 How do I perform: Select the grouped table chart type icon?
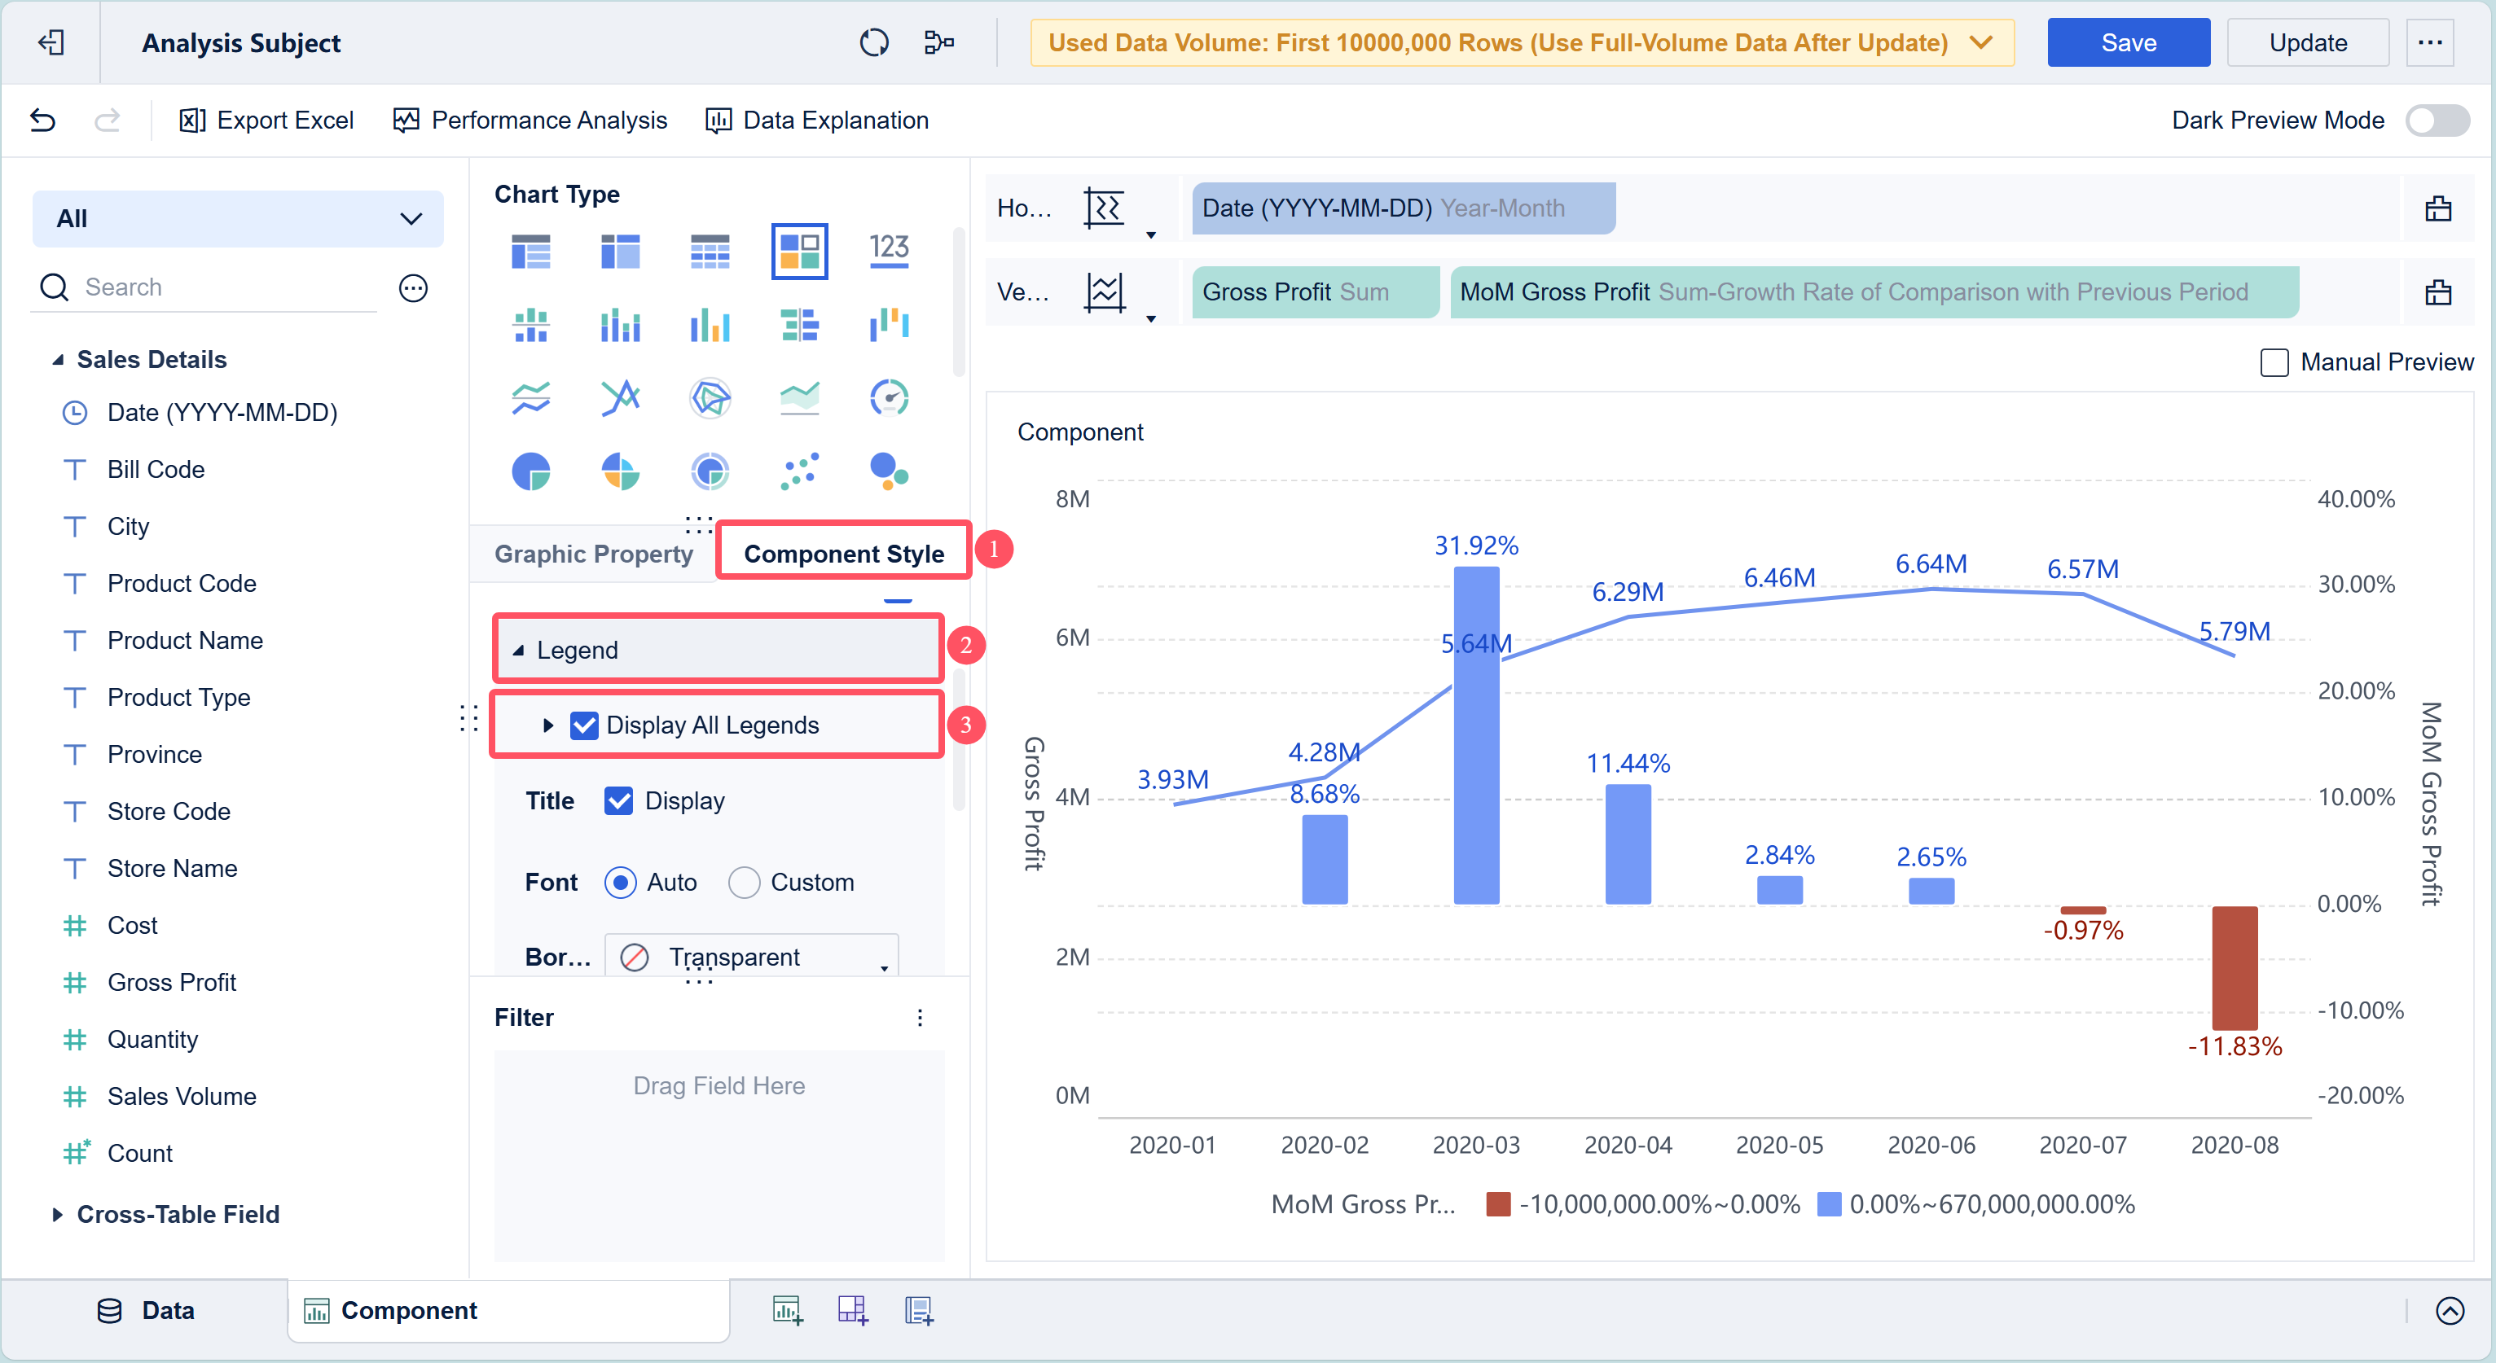click(531, 251)
